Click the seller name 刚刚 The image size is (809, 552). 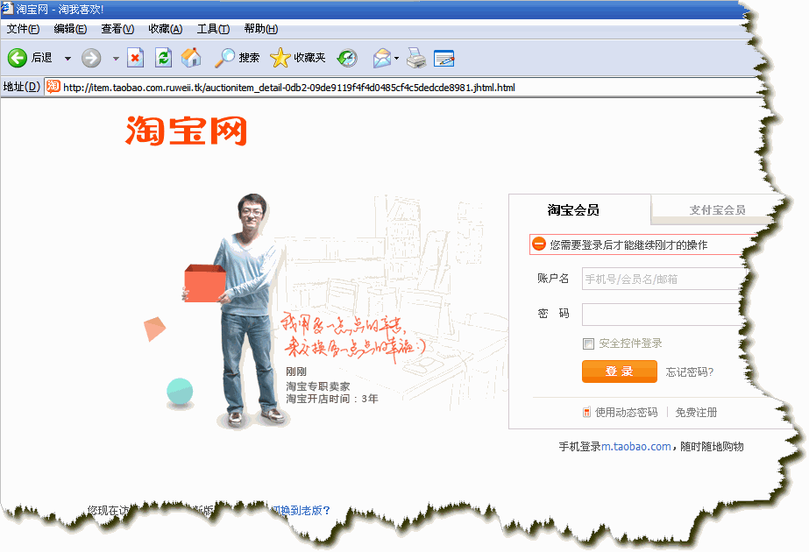pyautogui.click(x=296, y=372)
